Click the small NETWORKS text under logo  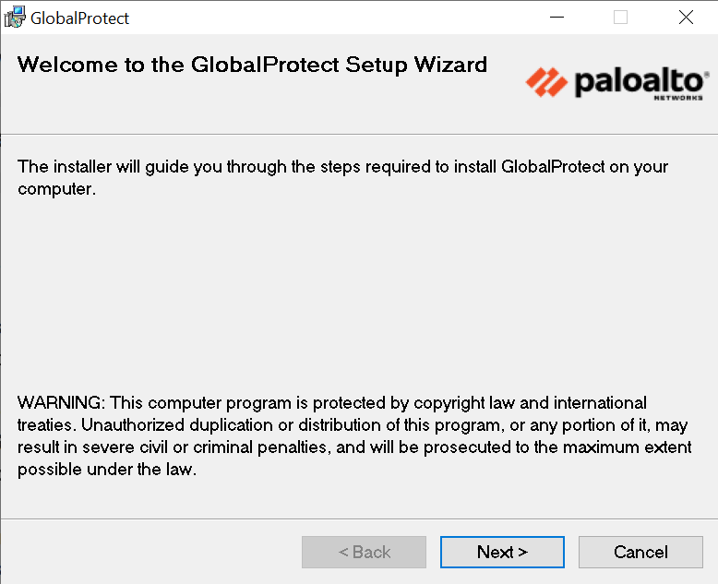tap(678, 97)
